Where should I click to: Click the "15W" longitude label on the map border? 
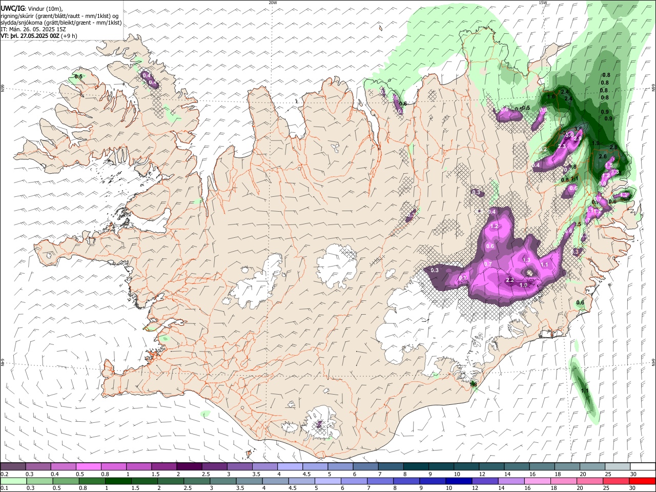[x=543, y=3]
